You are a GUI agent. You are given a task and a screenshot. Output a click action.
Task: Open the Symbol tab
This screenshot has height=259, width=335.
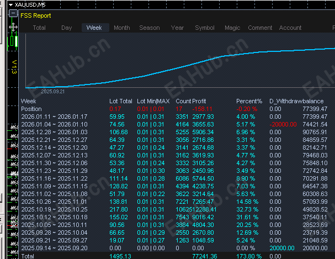coord(204,28)
